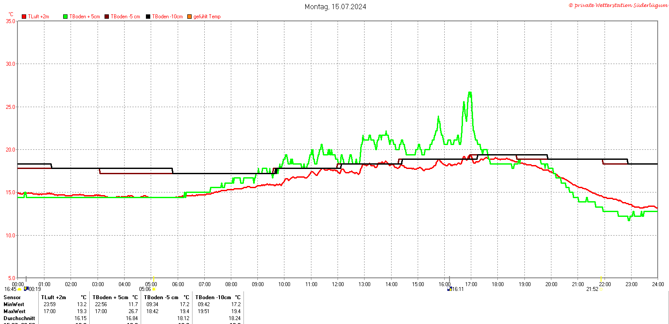Viewport: 669px width, 324px height.
Task: Click the green TBoden +5cm legend square
Action: pyautogui.click(x=66, y=17)
